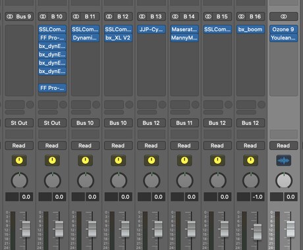Open the first FF Pro plugin on B 10
The image size is (303, 250).
coord(52,37)
